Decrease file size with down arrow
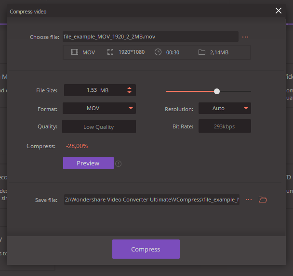This screenshot has height=276, width=293. (x=129, y=92)
